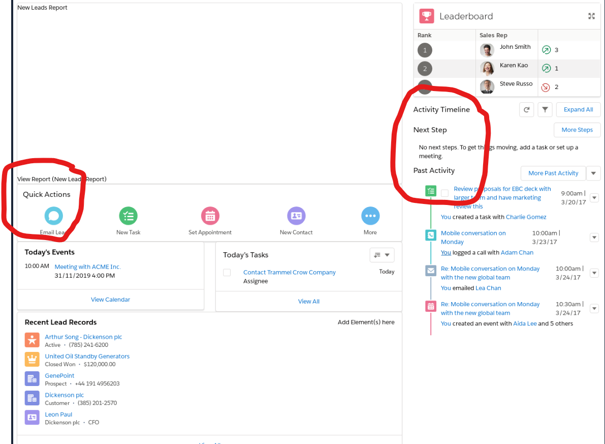
Task: Click the rank 1 badge
Action: [x=425, y=50]
